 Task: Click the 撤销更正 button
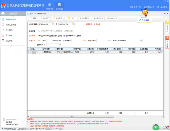click(x=58, y=18)
